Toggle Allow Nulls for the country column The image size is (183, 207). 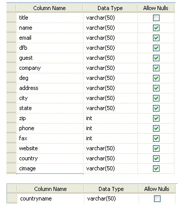[x=156, y=158]
